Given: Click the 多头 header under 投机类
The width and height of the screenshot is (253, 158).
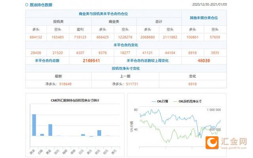Looking at the screenshot, I should point(36,29).
